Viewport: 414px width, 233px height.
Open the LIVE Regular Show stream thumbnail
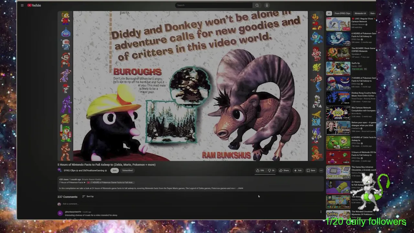coord(338,24)
